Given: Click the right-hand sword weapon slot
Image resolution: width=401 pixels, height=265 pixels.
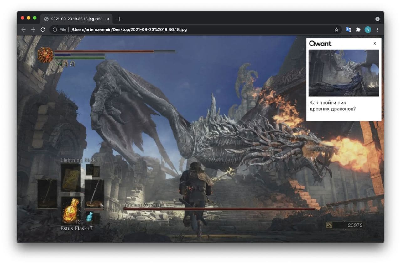Looking at the screenshot, I should [x=94, y=194].
